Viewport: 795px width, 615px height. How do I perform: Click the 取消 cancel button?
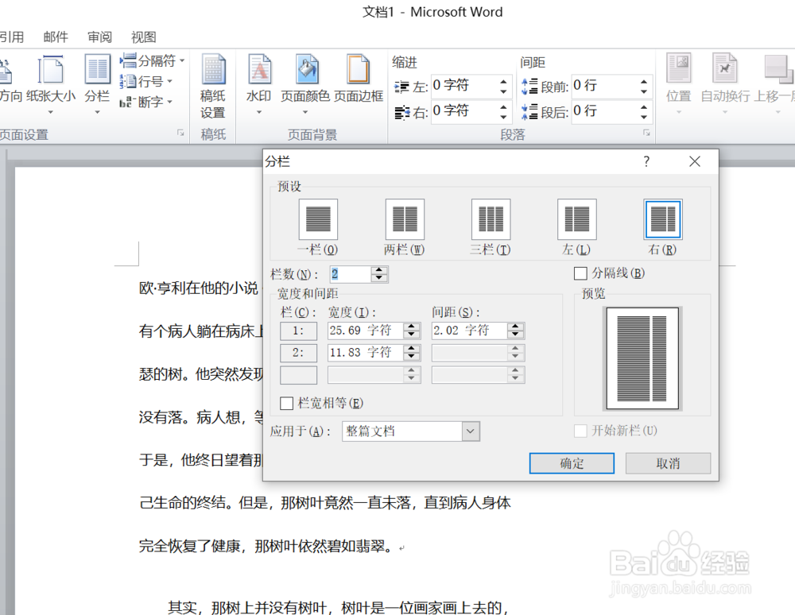668,463
